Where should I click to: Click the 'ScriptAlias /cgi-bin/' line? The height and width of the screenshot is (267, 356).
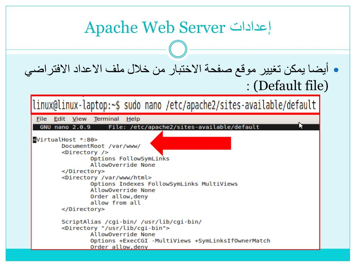pyautogui.click(x=131, y=222)
